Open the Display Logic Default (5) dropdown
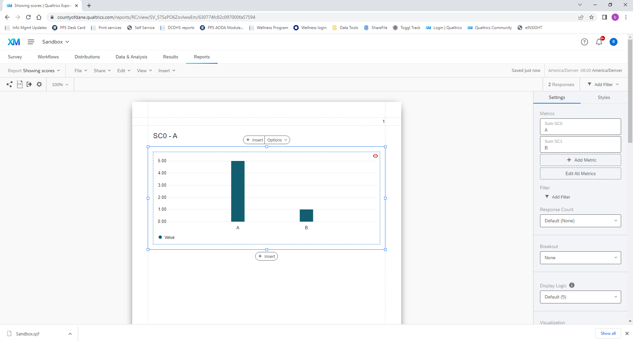633x343 pixels. (x=580, y=297)
